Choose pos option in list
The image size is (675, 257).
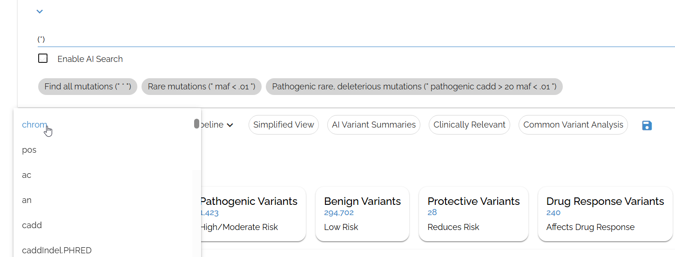(29, 150)
